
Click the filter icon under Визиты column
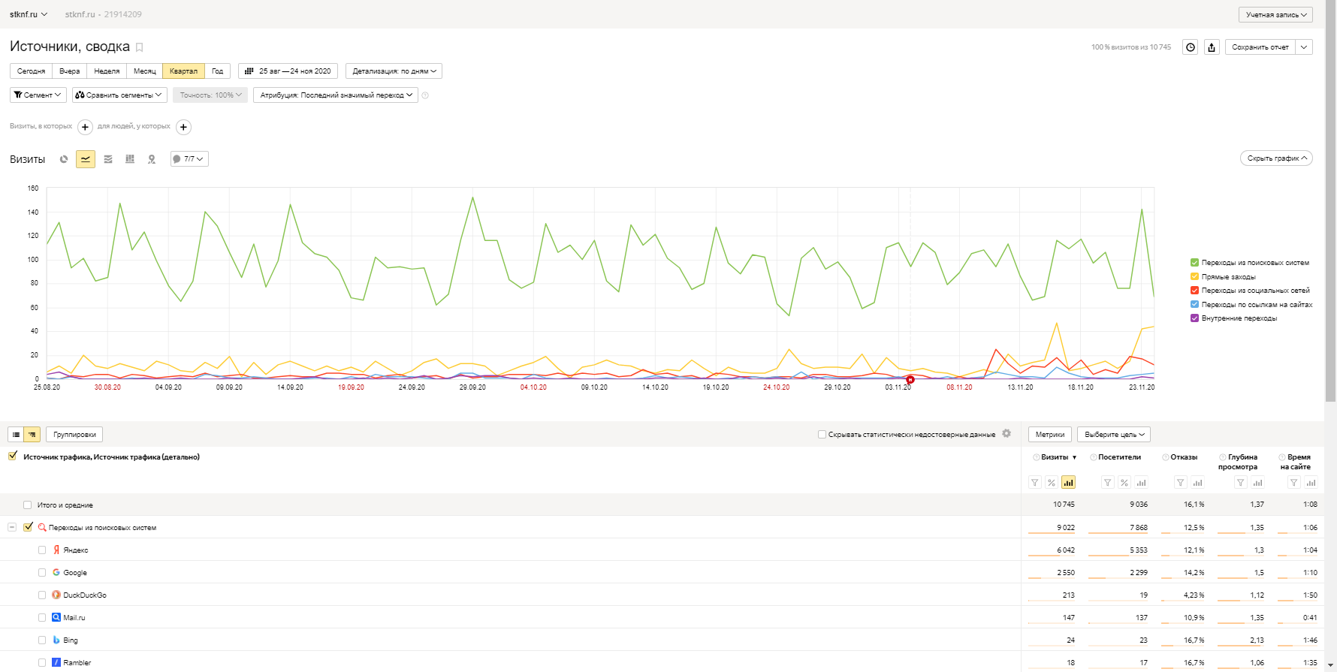click(x=1035, y=483)
